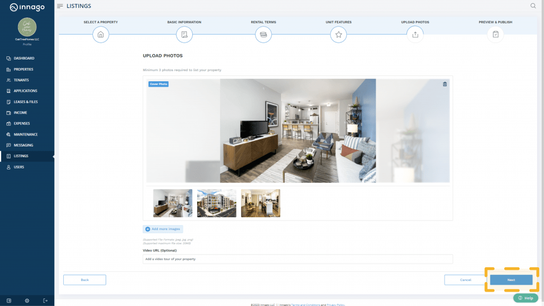The image size is (544, 306).
Task: Delete the cover photo with trash icon
Action: pyautogui.click(x=445, y=84)
